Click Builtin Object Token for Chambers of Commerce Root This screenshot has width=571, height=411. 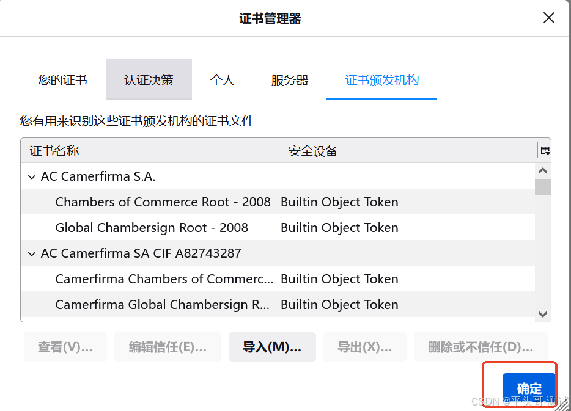point(339,202)
